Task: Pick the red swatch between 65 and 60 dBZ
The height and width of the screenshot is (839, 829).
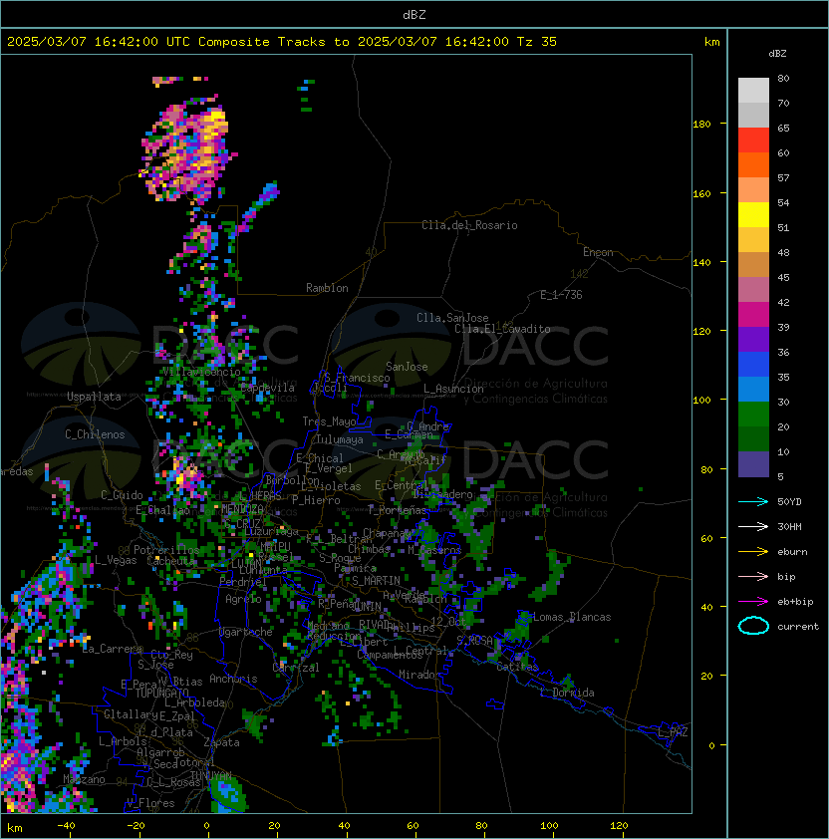Action: [x=753, y=140]
